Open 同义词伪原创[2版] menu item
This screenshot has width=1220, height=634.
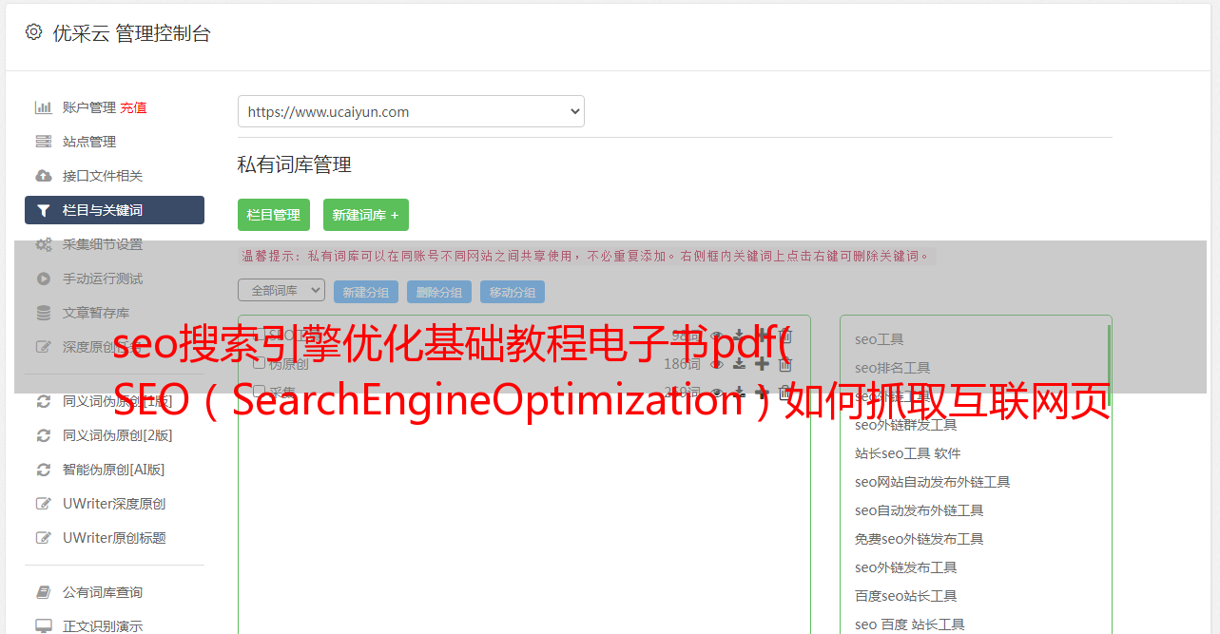pos(117,435)
